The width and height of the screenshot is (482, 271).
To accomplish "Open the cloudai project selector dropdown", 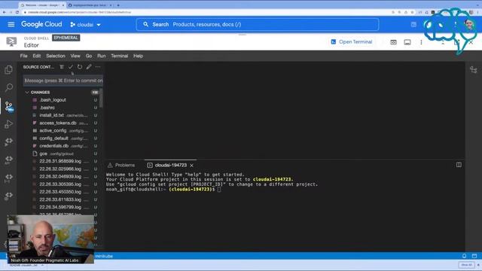I will pyautogui.click(x=85, y=25).
